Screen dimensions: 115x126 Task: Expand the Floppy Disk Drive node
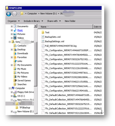click(12, 92)
